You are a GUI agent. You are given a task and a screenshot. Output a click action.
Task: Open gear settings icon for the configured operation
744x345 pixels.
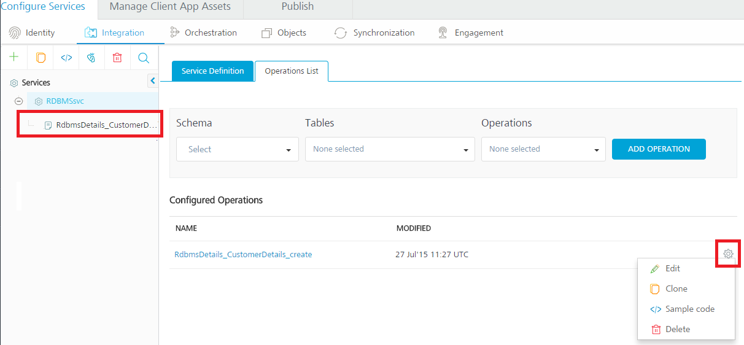[729, 254]
